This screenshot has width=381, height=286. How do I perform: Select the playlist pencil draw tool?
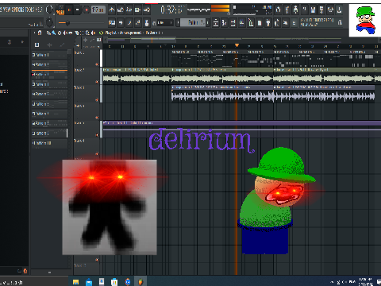[48, 33]
